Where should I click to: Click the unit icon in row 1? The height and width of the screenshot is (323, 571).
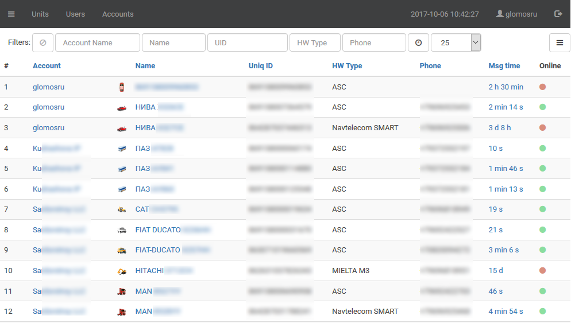(121, 87)
